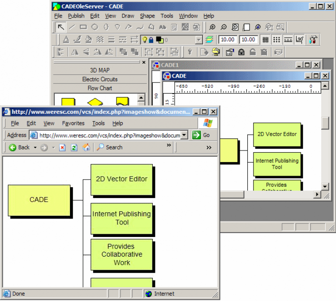This screenshot has height=301, width=336.
Task: Expand the browser address bar dropdown
Action: click(184, 135)
